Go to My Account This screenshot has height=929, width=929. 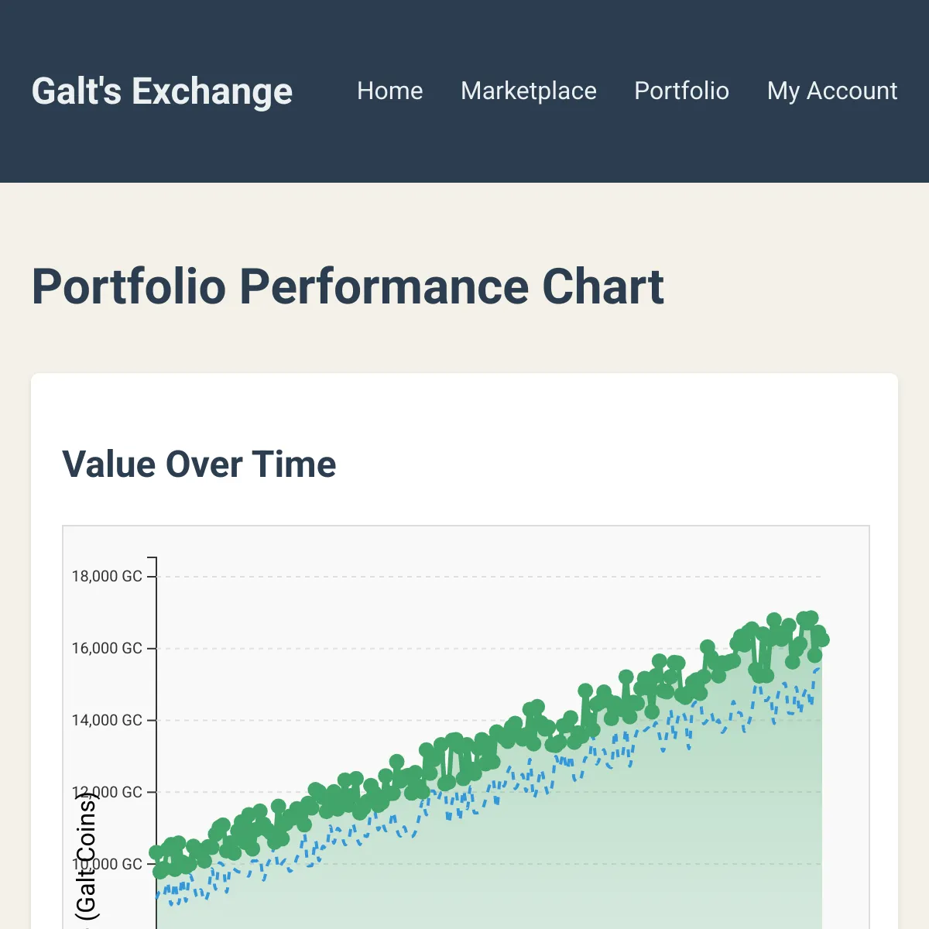click(x=832, y=91)
